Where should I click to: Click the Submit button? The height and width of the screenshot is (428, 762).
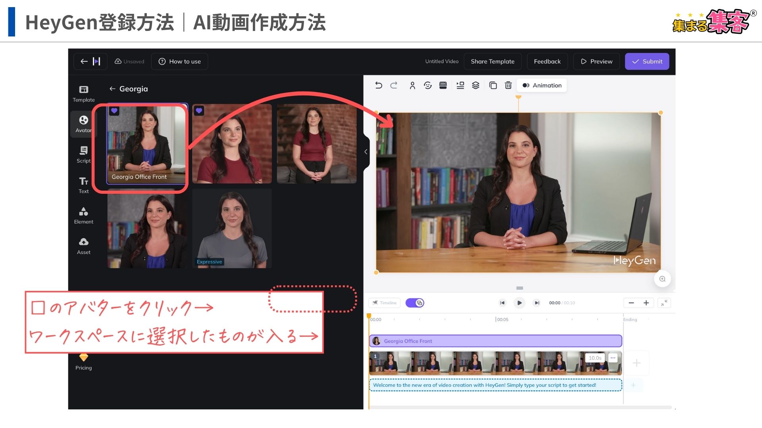648,61
